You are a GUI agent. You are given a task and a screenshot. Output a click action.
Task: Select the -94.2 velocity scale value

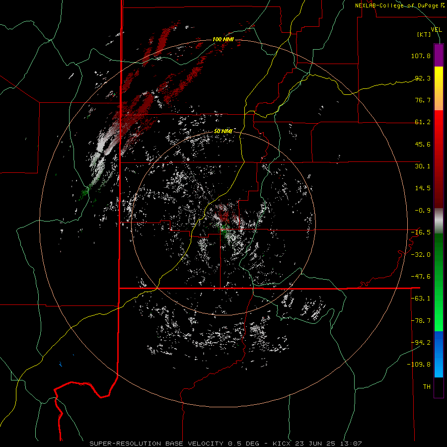coord(421,343)
